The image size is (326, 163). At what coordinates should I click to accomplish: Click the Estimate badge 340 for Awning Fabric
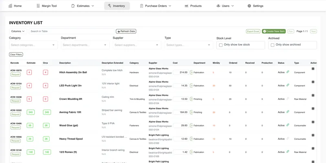31,112
